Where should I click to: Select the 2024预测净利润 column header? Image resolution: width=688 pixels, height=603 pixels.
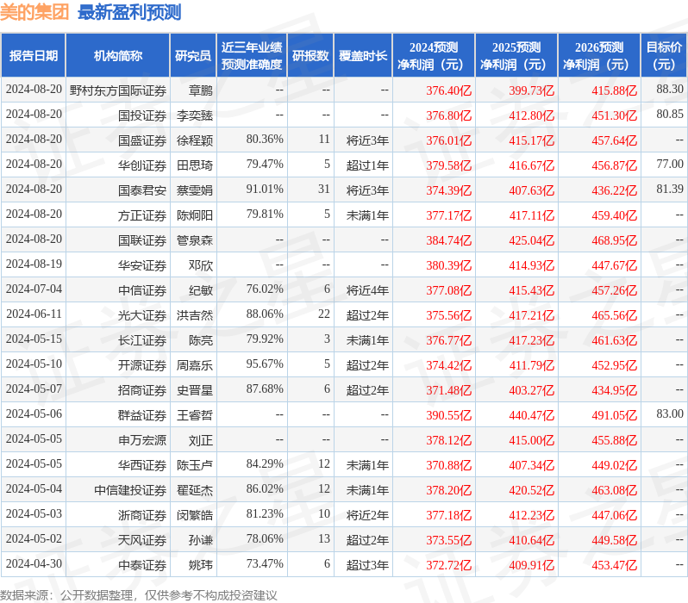[x=434, y=56]
